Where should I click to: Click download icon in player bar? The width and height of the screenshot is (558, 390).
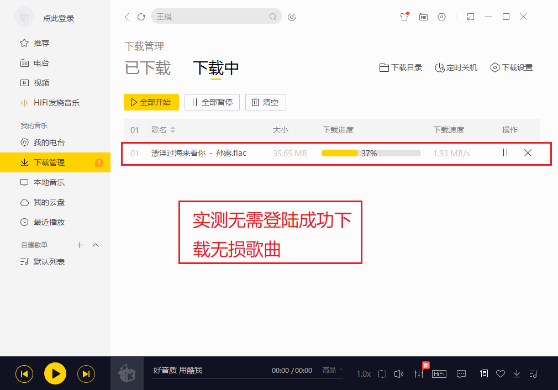pyautogui.click(x=517, y=373)
